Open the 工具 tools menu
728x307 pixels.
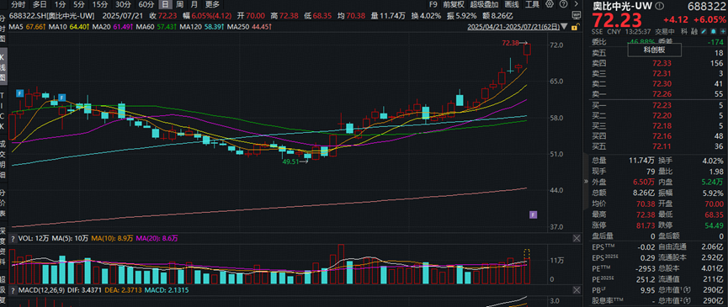coord(532,5)
